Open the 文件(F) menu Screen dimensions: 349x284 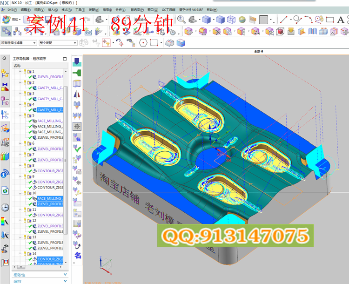tap(12, 10)
